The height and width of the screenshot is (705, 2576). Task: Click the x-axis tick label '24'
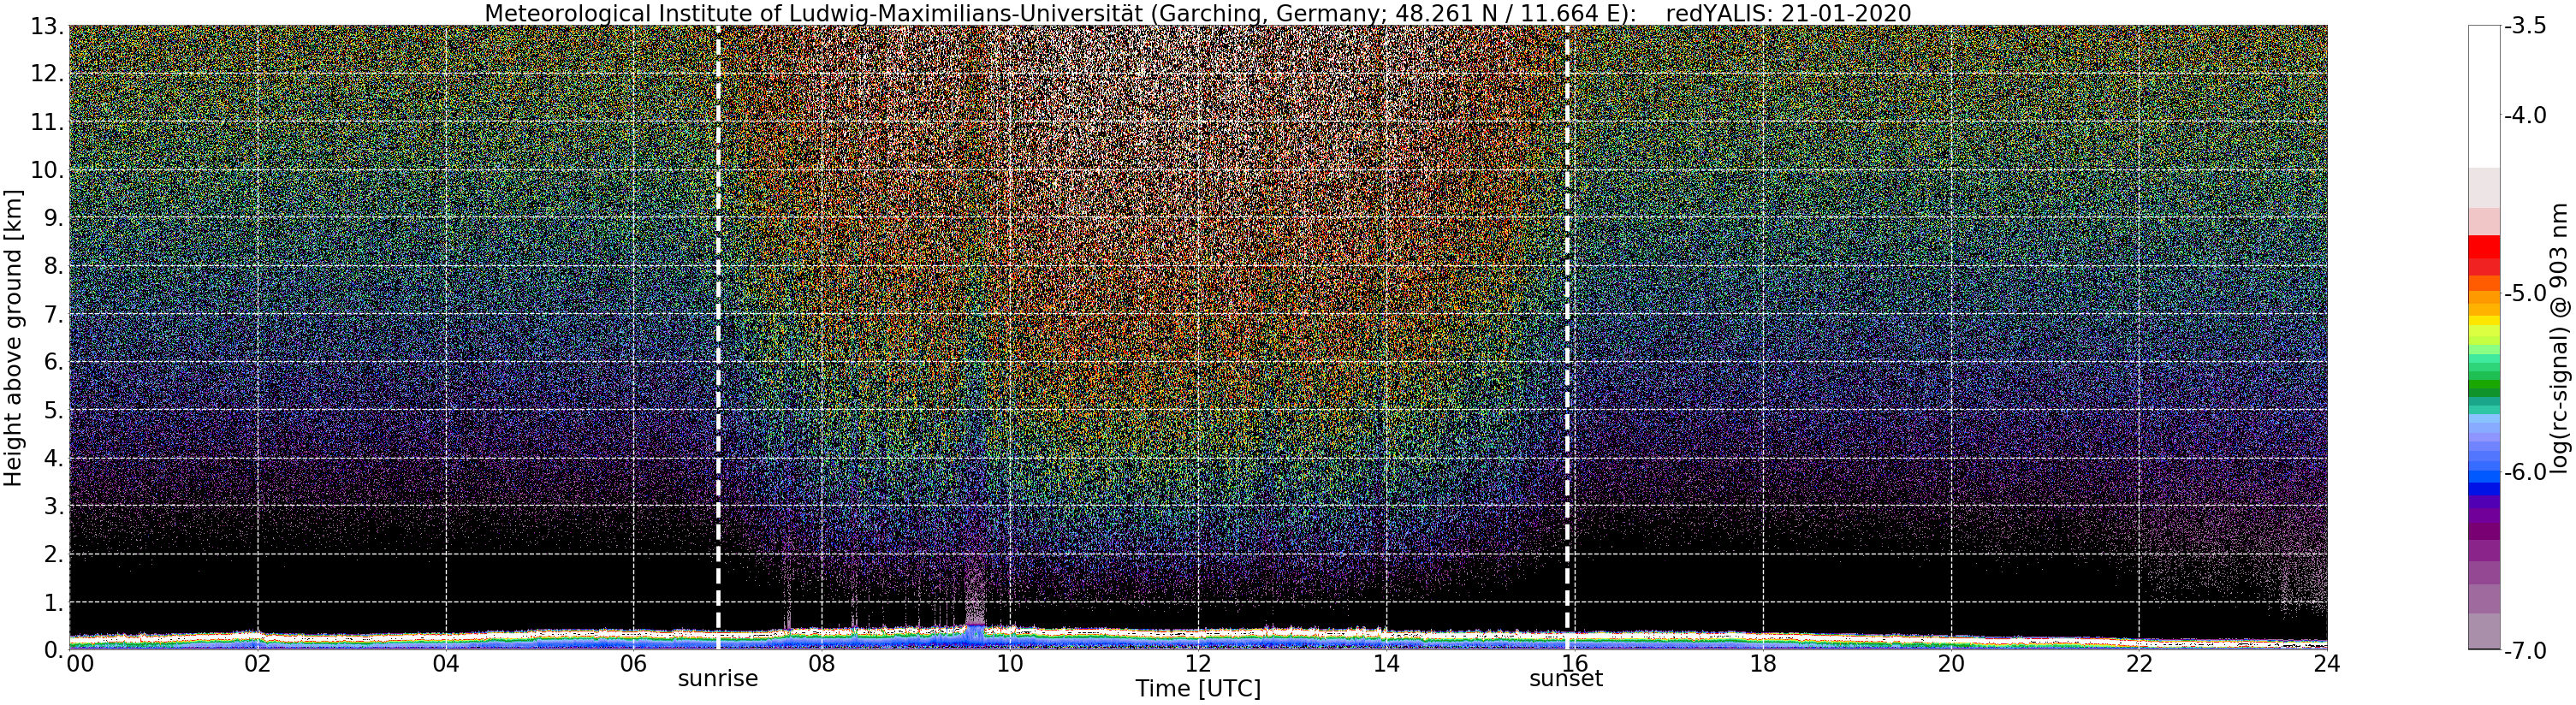[x=2327, y=664]
